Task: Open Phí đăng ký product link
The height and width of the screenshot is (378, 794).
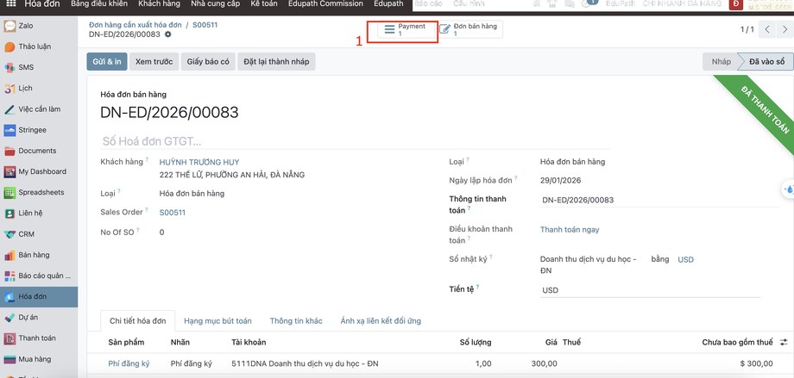Action: tap(129, 364)
